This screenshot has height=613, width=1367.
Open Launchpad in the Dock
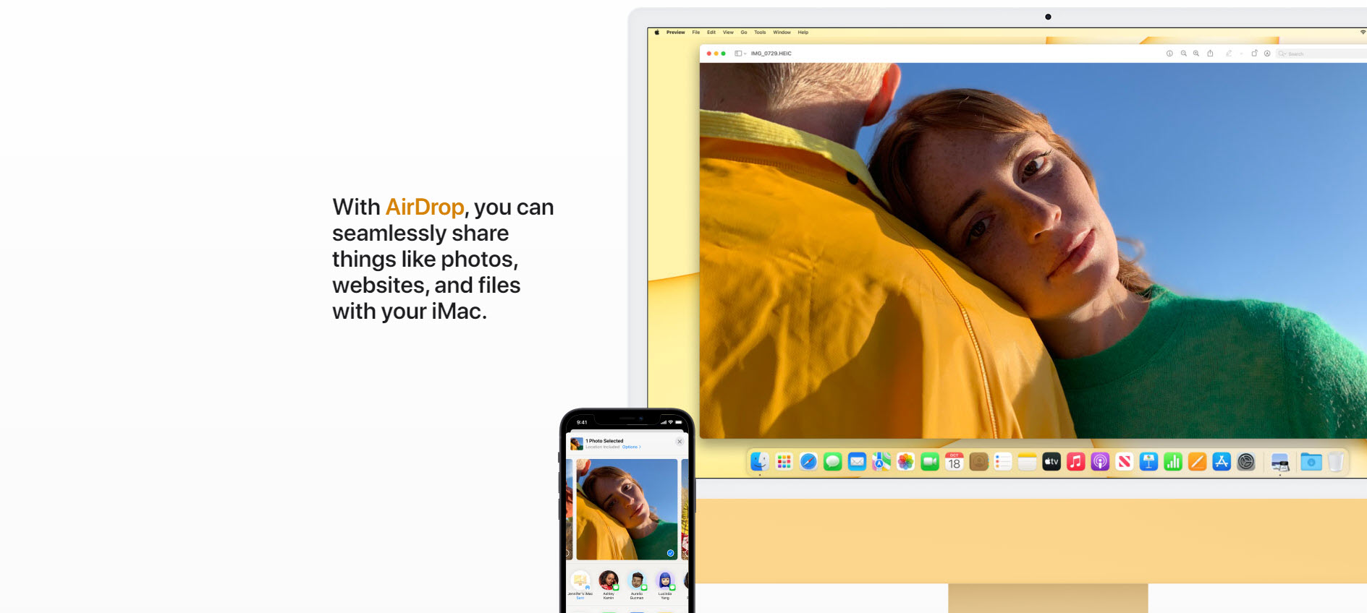click(x=784, y=461)
